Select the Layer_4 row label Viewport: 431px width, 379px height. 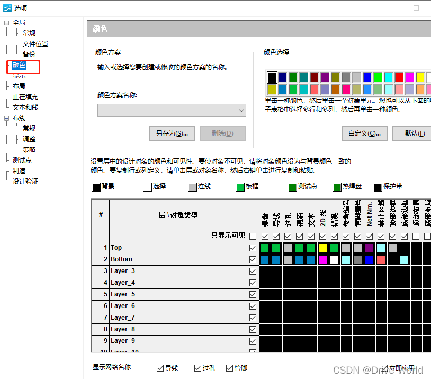[x=123, y=283]
